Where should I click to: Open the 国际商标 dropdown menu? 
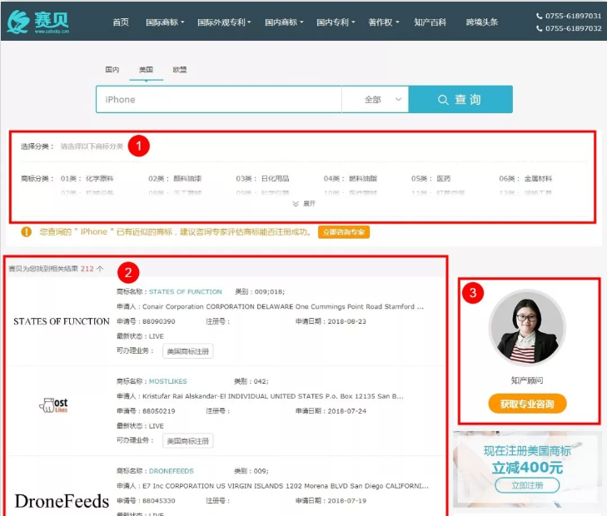tap(165, 22)
